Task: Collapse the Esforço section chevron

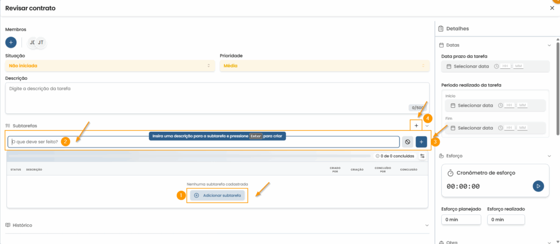Action: click(x=549, y=156)
